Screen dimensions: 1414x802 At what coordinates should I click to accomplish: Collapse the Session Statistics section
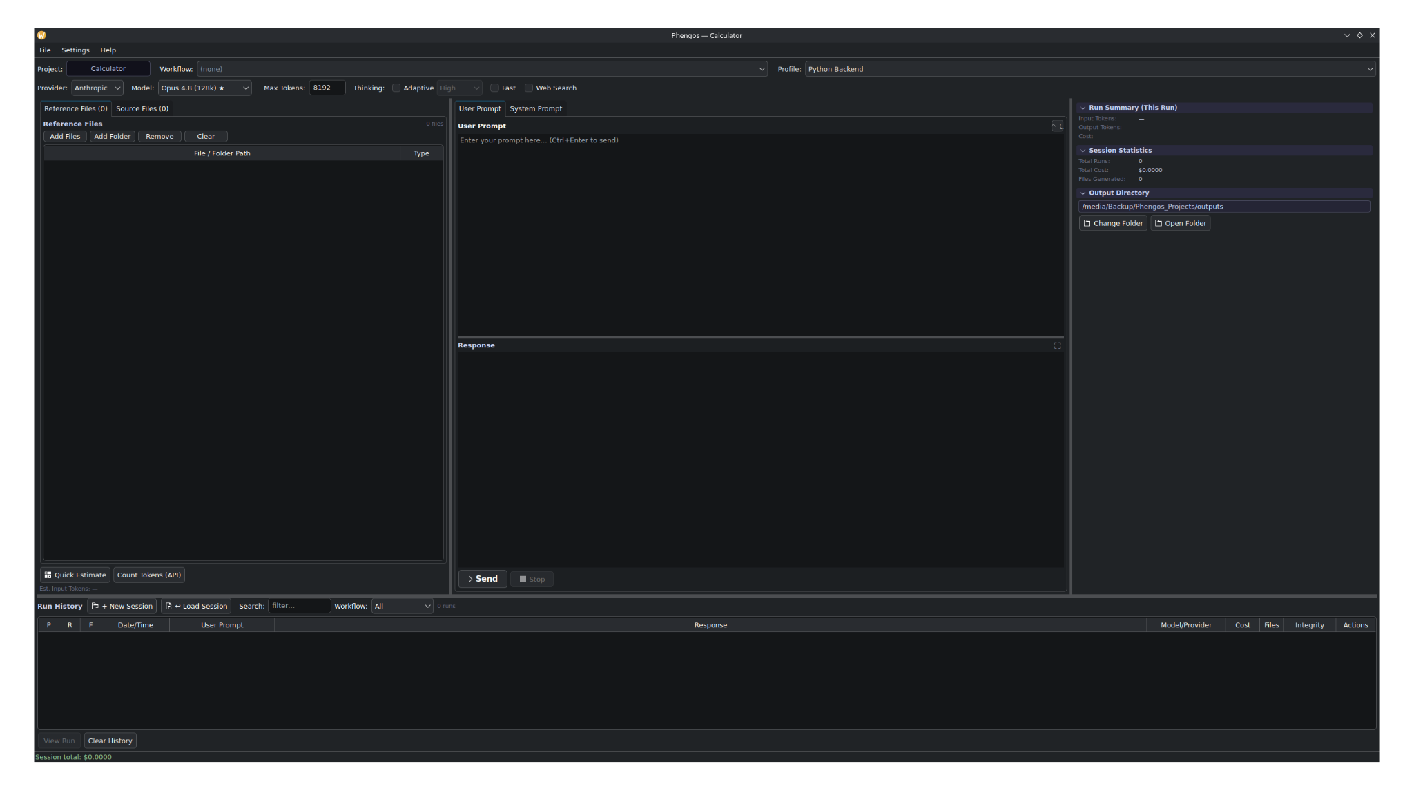1223,150
